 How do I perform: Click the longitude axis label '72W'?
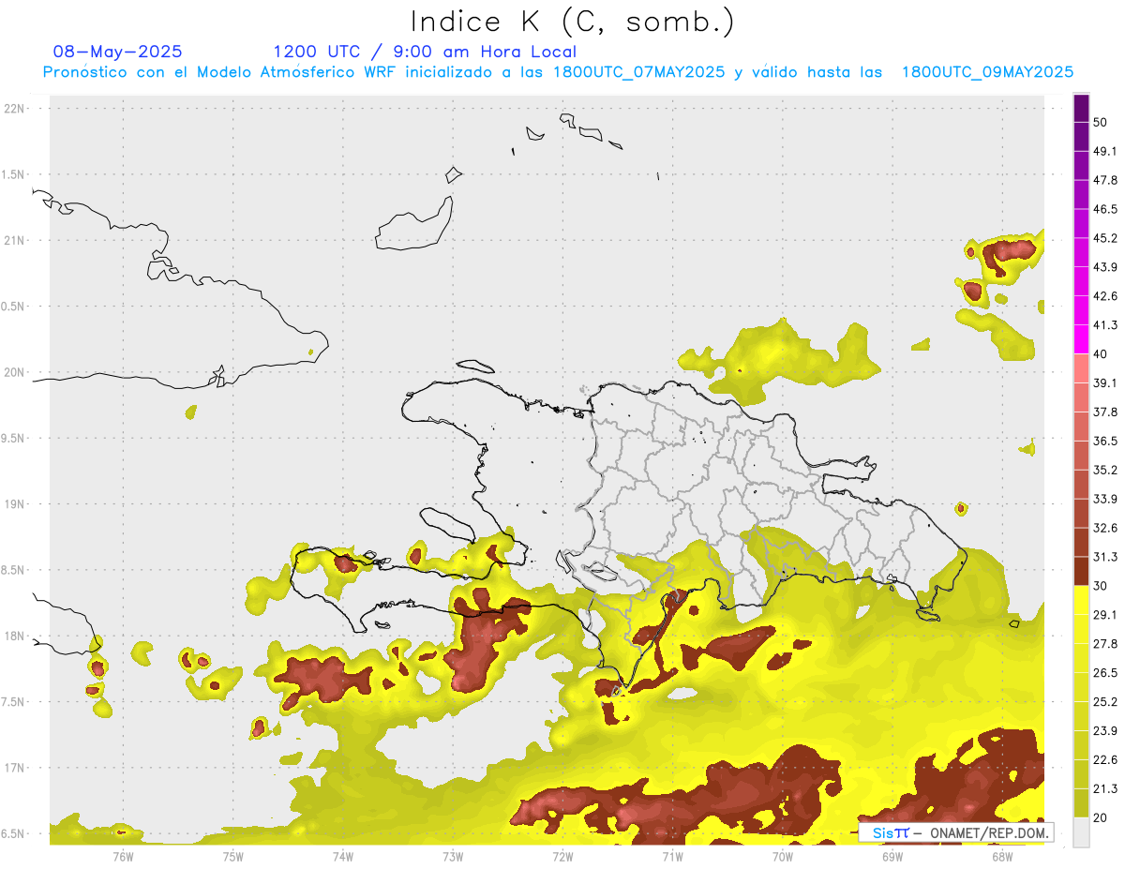coord(562,856)
